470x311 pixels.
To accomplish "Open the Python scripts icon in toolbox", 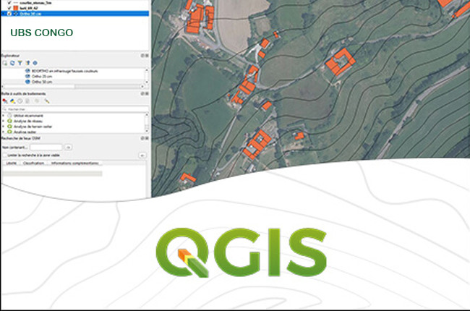I will coord(13,101).
